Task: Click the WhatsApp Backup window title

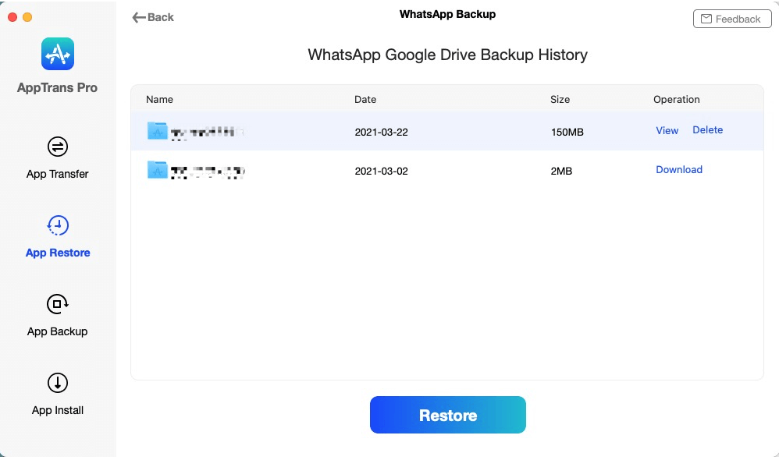Action: pos(447,14)
